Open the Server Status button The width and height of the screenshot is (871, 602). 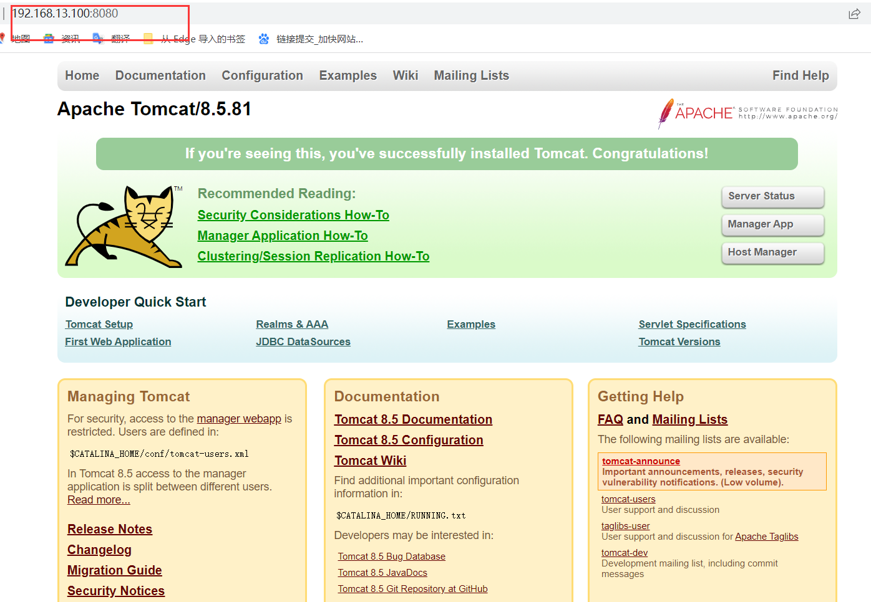coord(772,196)
